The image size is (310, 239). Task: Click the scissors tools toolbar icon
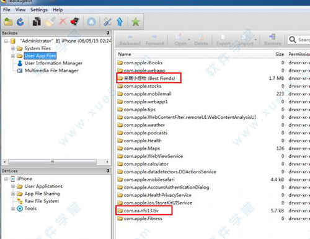[x=107, y=22]
